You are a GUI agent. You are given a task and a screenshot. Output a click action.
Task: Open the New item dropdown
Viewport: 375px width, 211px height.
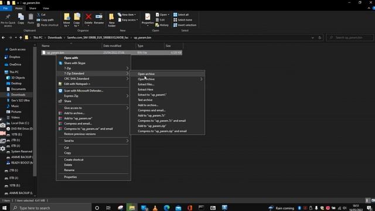[x=127, y=15]
